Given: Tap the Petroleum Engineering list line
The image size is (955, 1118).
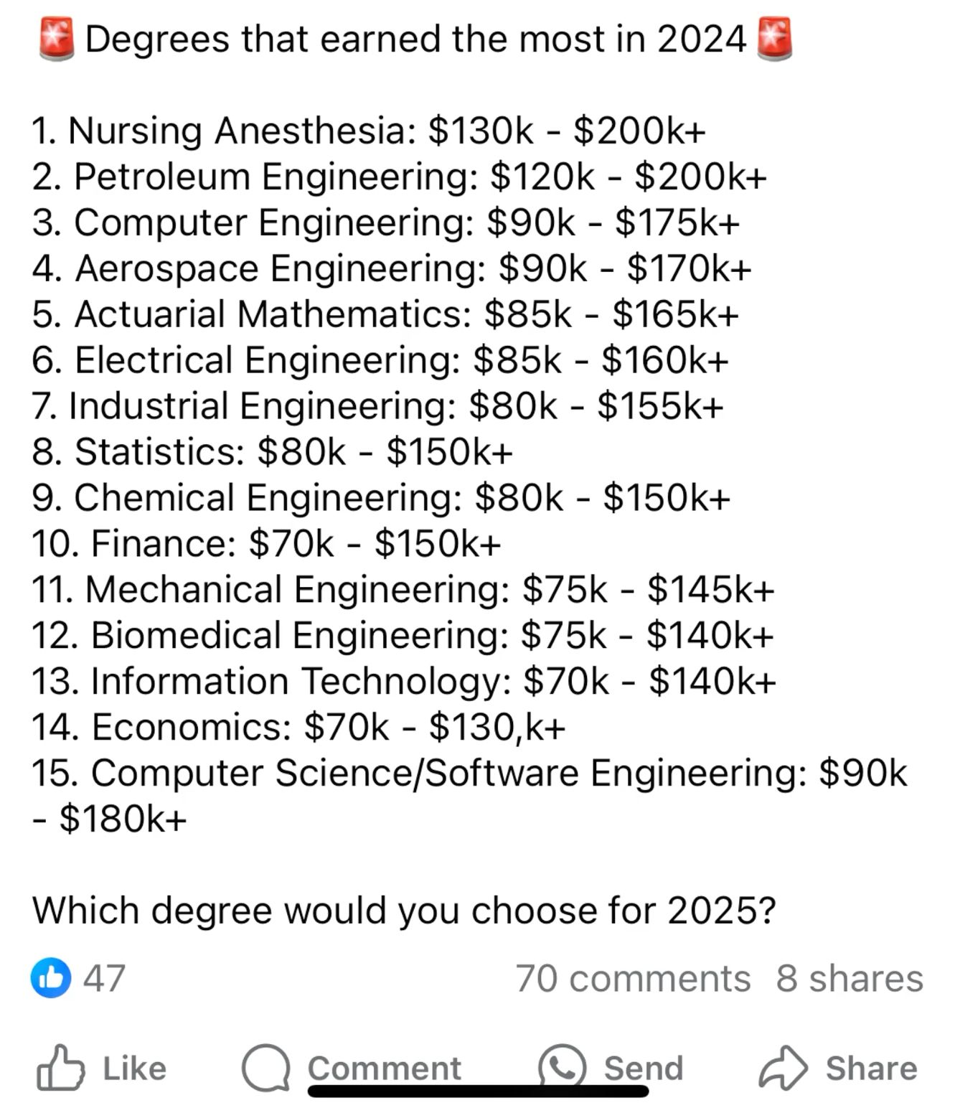Looking at the screenshot, I should click(x=400, y=177).
